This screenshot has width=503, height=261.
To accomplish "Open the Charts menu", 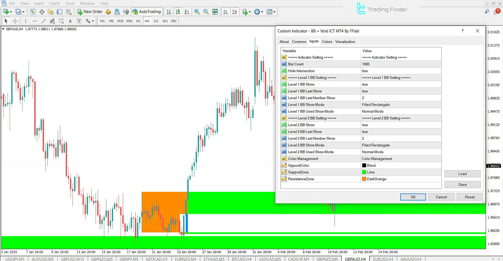I will [54, 3].
